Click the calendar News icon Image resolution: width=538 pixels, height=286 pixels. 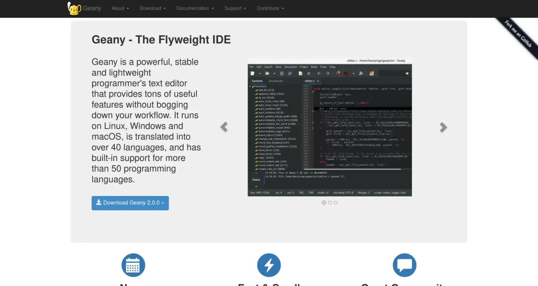(x=133, y=265)
